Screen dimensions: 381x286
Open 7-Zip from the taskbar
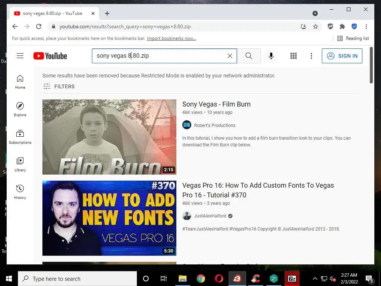point(292,279)
